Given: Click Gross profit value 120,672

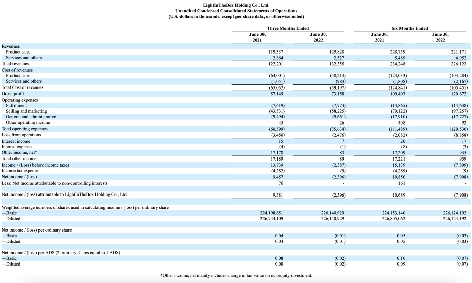Looking at the screenshot, I should (x=458, y=94).
